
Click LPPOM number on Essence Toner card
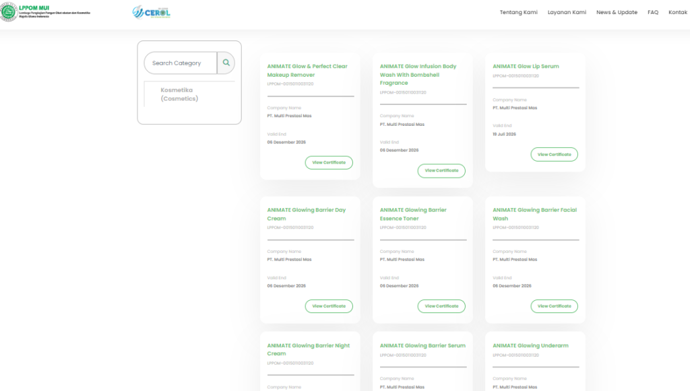click(x=403, y=227)
